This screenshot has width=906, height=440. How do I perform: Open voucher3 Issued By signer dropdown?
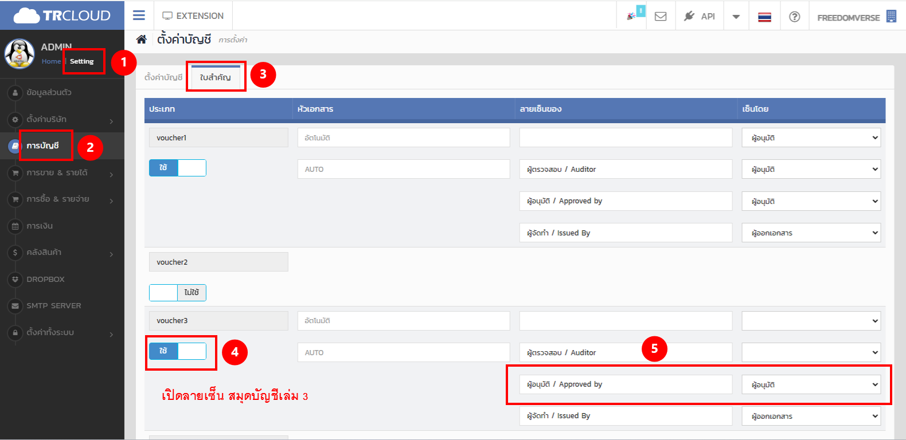pyautogui.click(x=811, y=416)
